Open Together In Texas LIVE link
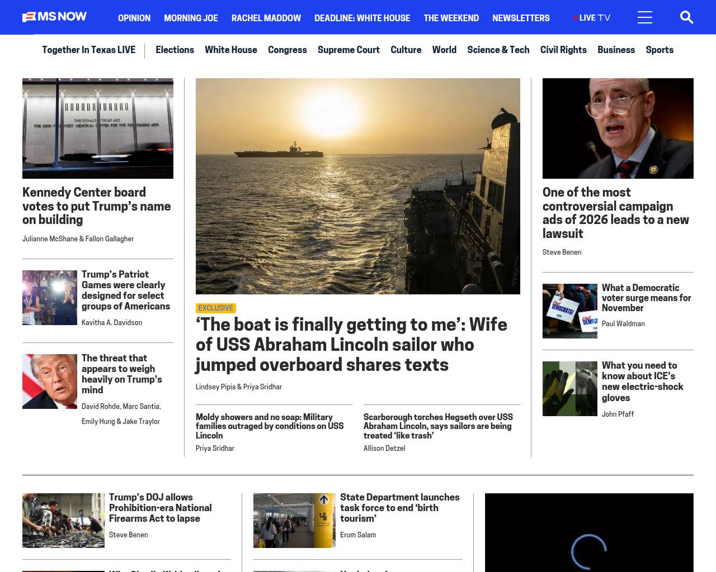The width and height of the screenshot is (716, 572). point(88,50)
